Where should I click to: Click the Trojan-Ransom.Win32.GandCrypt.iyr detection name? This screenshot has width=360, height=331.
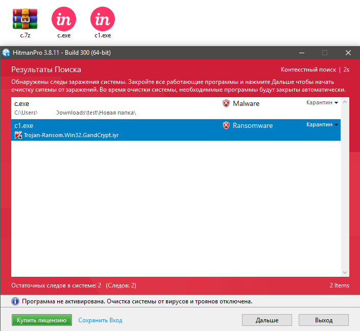coord(71,135)
